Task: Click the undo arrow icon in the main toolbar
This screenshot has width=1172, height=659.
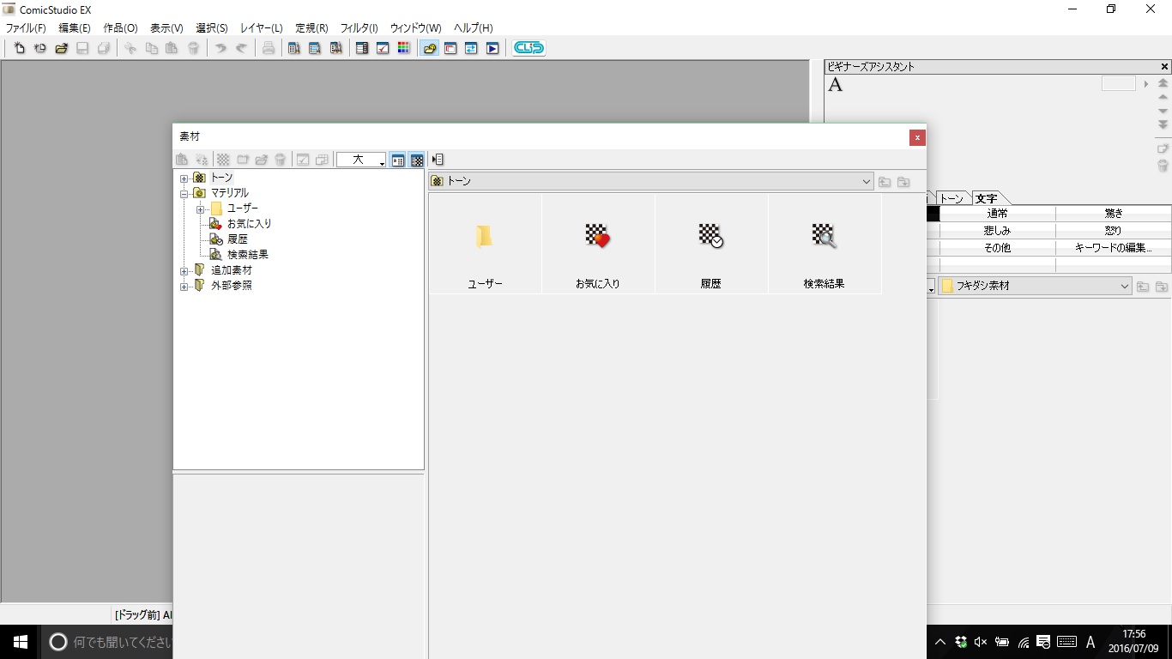Action: [x=221, y=48]
